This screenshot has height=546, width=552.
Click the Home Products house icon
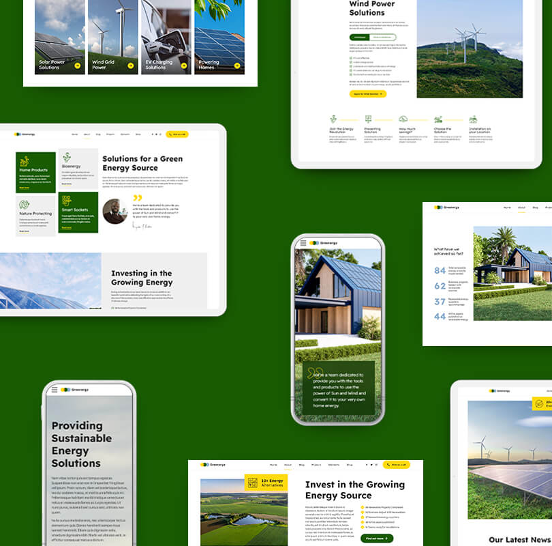pos(25,162)
